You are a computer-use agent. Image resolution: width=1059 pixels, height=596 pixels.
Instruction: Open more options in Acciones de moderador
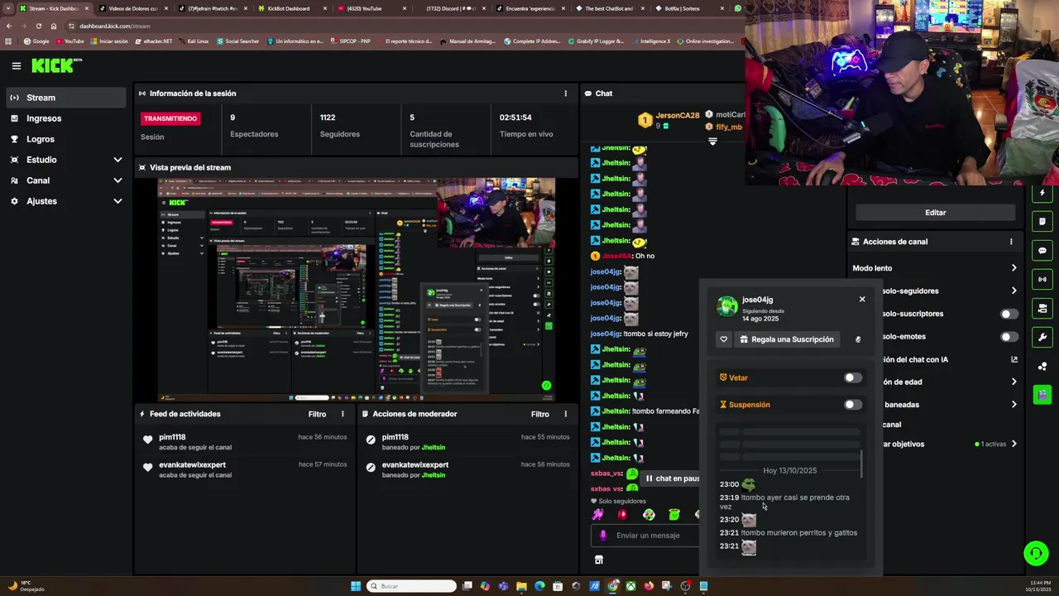click(x=566, y=414)
